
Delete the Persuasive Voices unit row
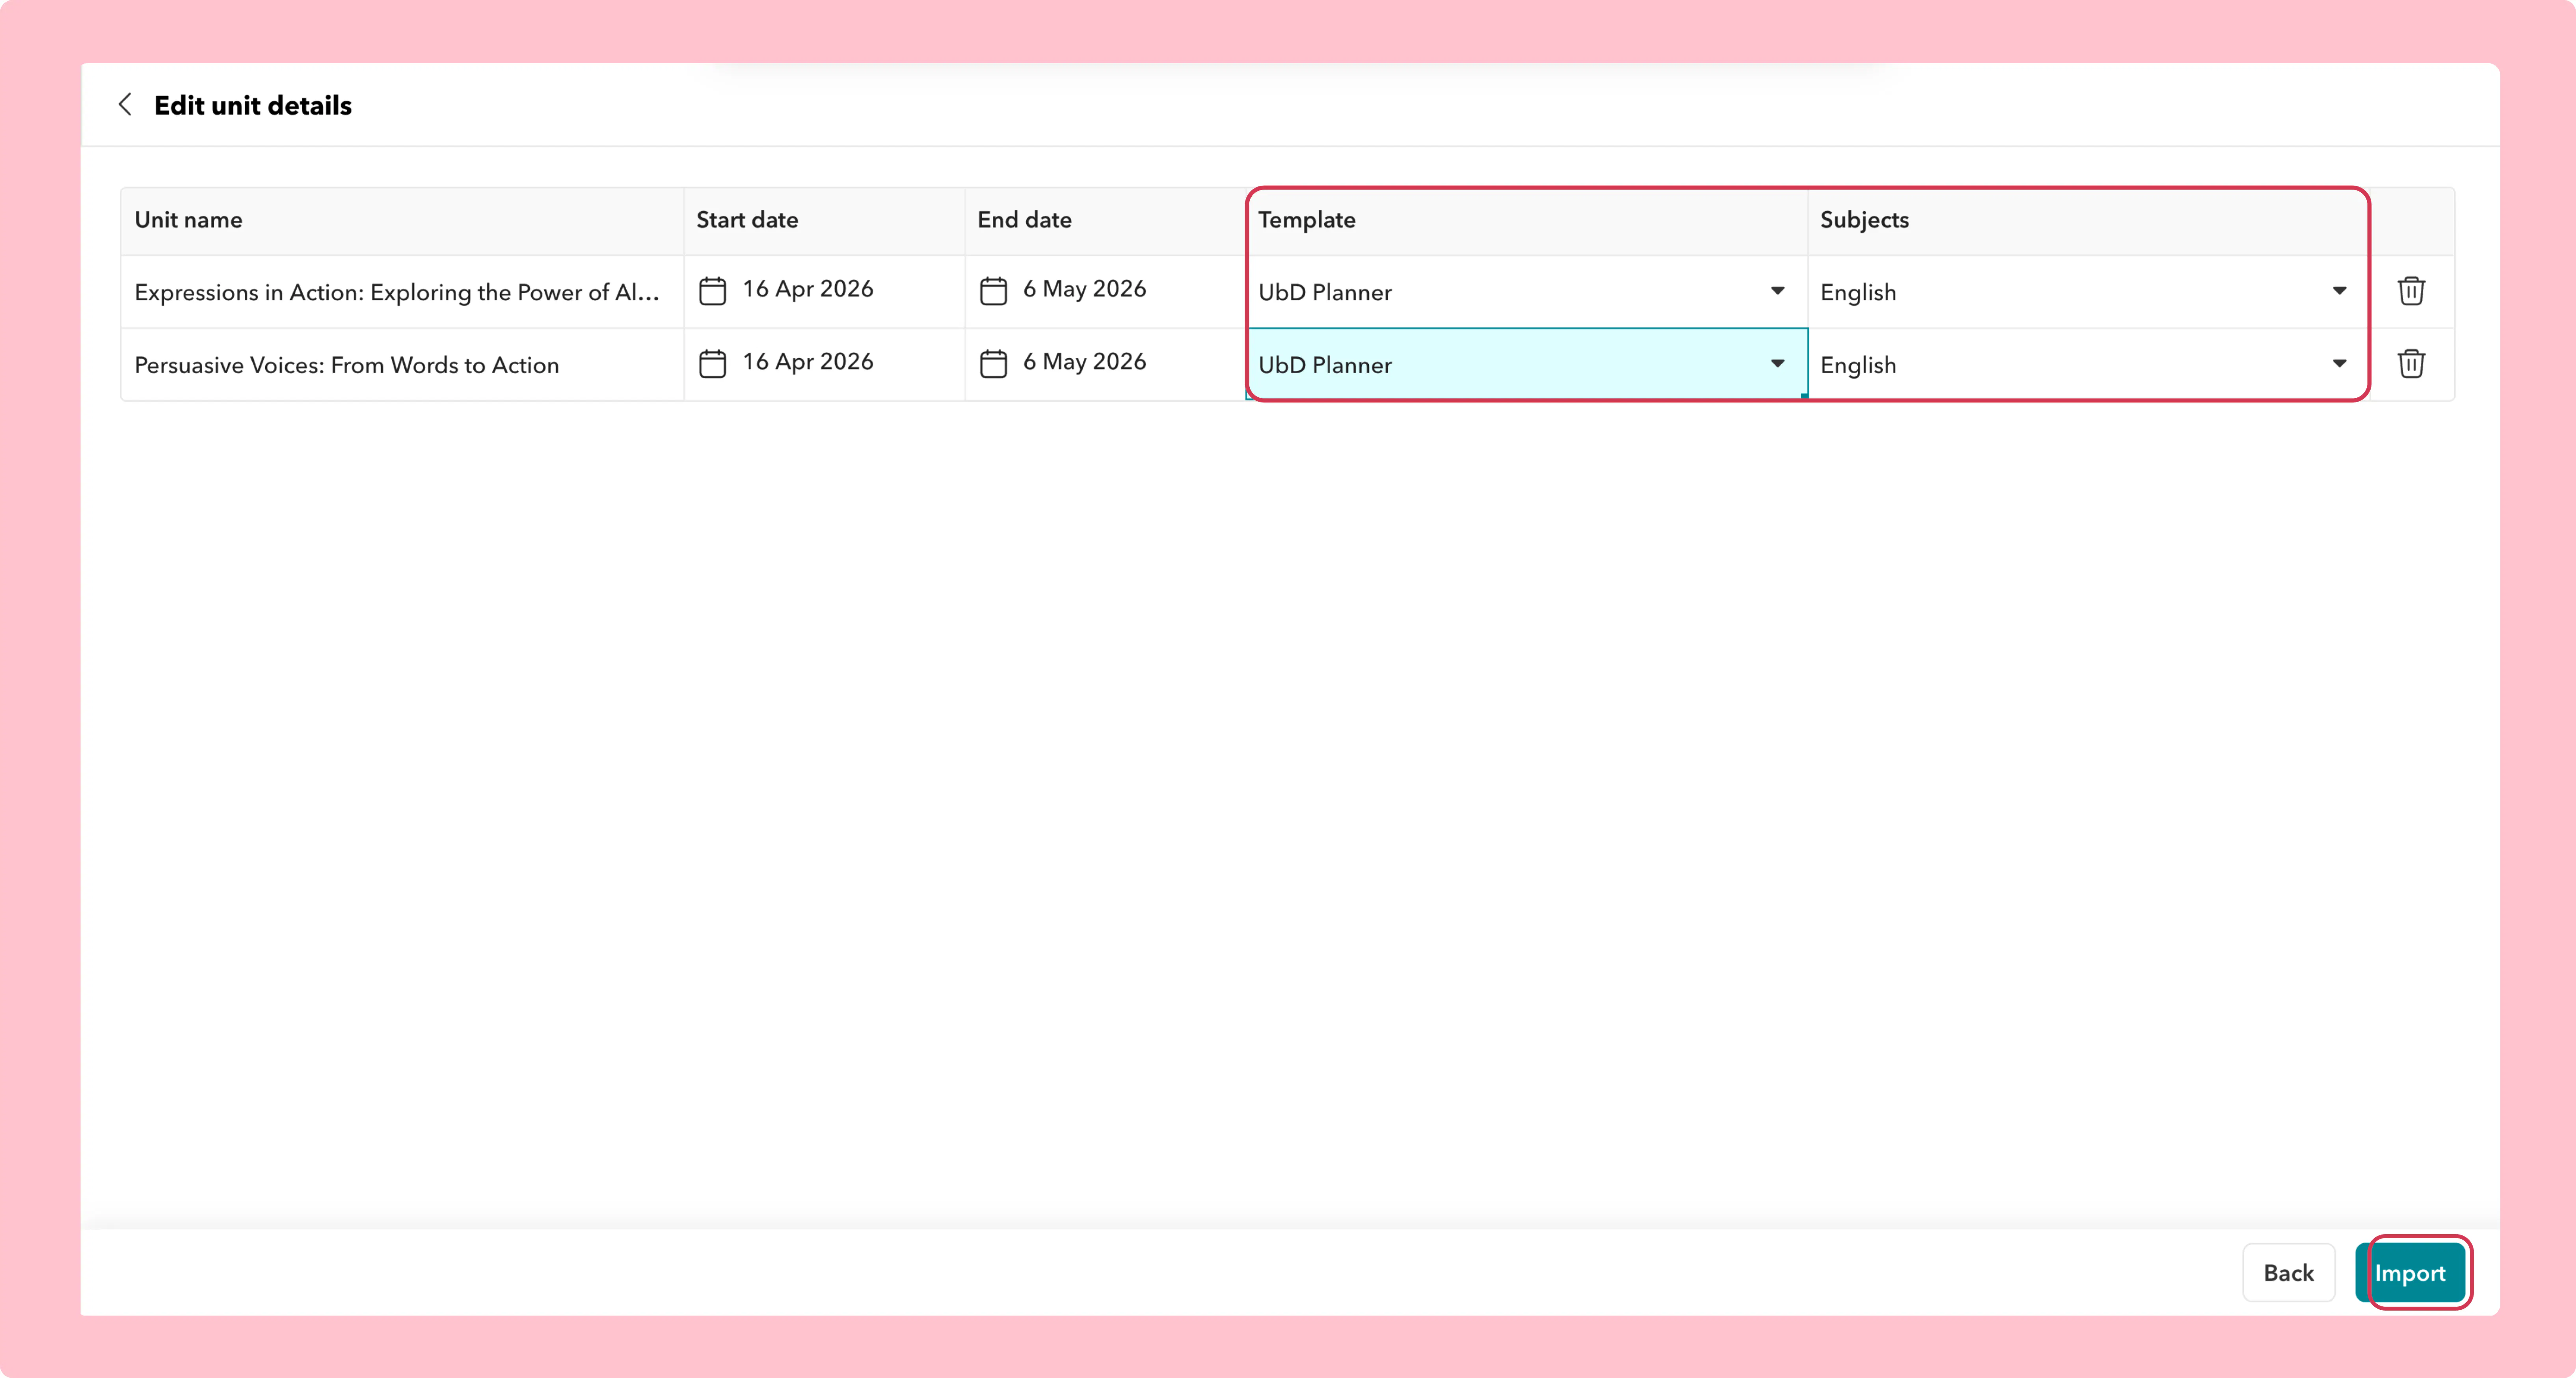pyautogui.click(x=2411, y=364)
